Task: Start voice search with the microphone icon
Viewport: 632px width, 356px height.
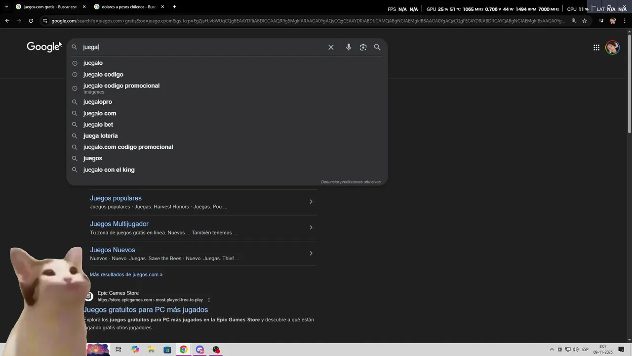Action: coord(349,47)
